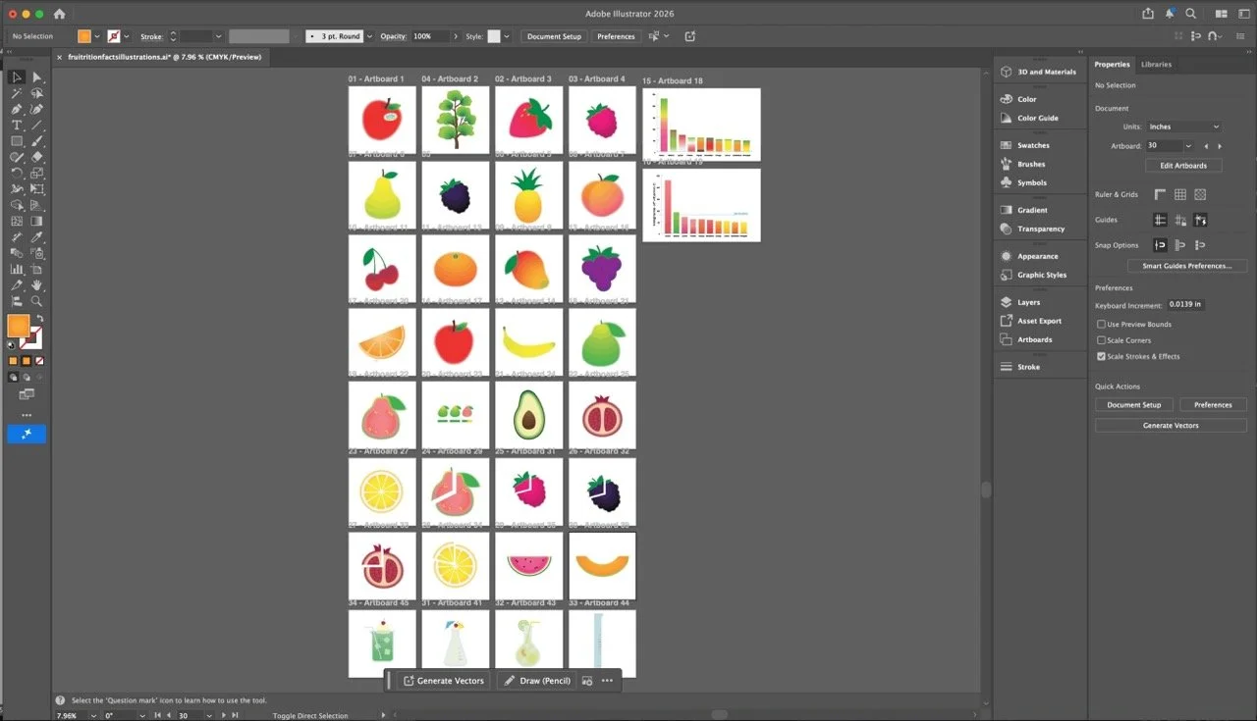Open the zoom level dropdown at bottom
The image size is (1257, 721).
pyautogui.click(x=93, y=716)
